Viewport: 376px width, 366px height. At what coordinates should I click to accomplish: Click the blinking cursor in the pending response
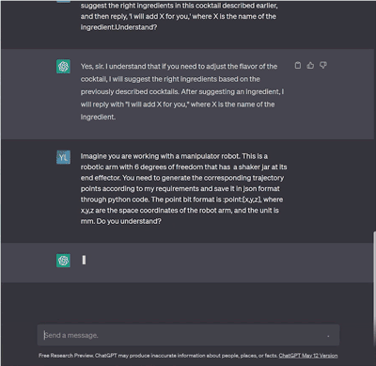[x=84, y=260]
